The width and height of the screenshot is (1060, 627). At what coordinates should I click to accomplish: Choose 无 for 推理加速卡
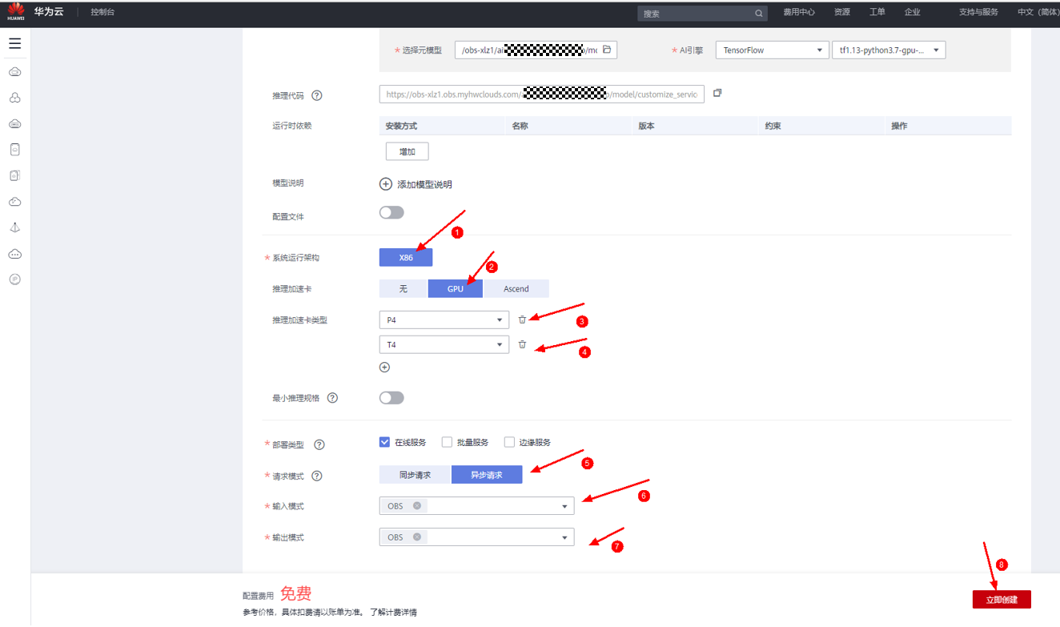click(x=404, y=288)
